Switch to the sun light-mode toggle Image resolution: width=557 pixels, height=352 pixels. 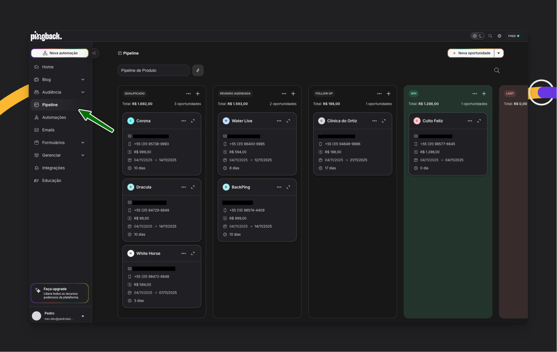coord(475,36)
